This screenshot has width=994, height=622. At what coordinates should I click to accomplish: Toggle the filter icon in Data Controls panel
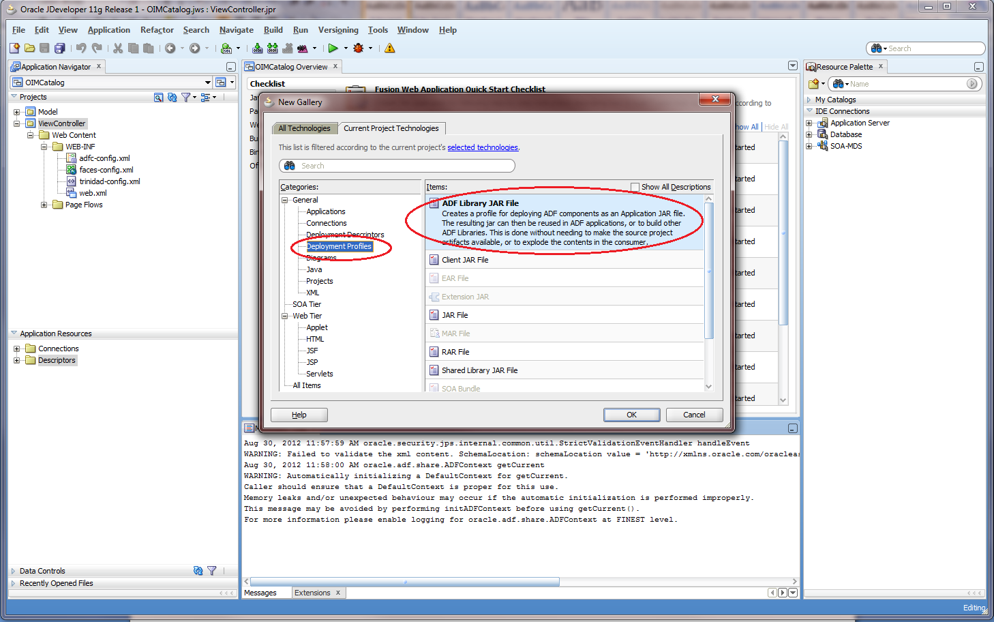pos(212,571)
